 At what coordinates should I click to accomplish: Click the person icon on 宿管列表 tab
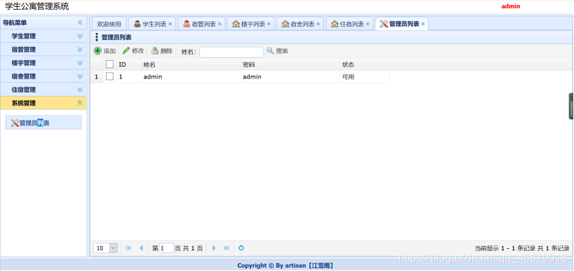point(187,23)
